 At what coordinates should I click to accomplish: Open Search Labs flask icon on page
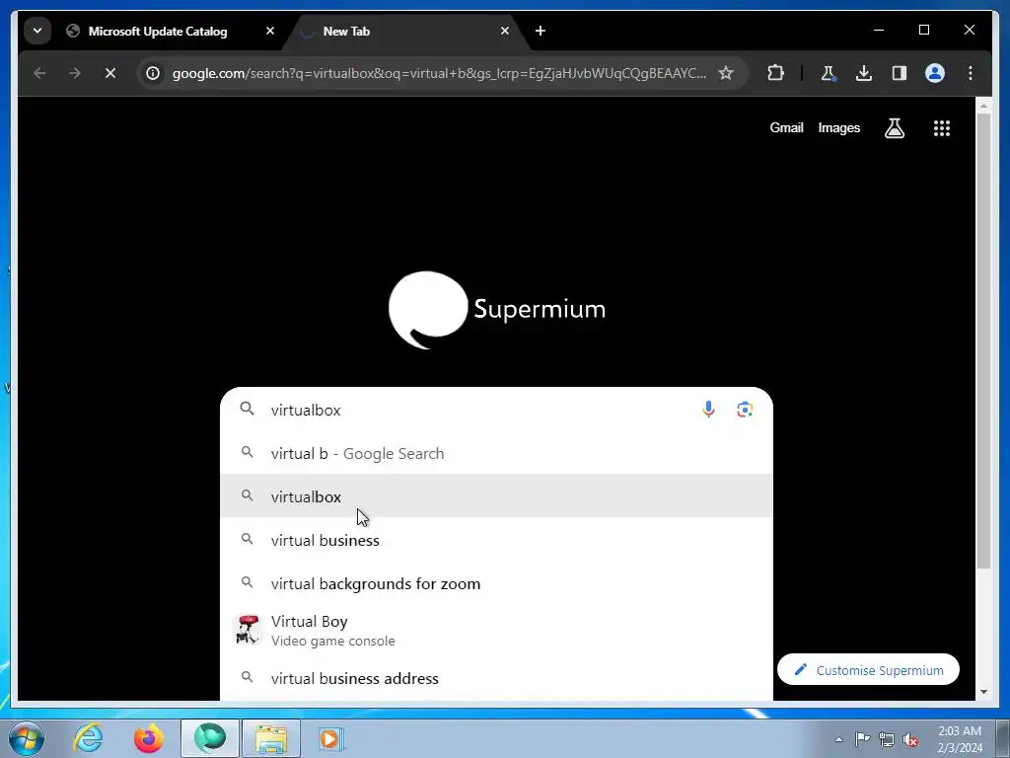tap(894, 127)
